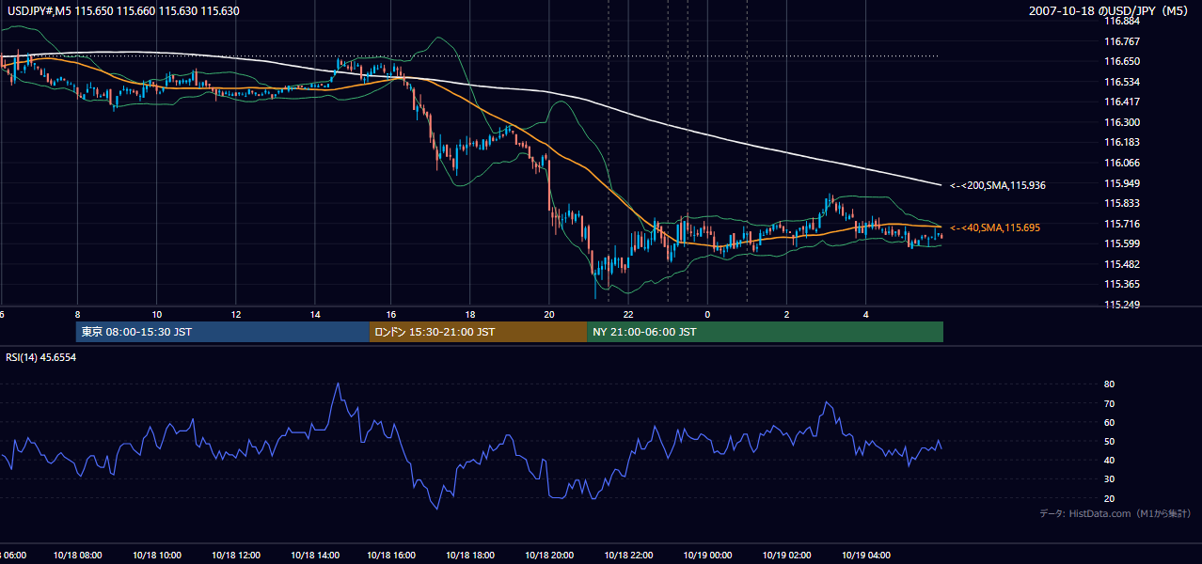The width and height of the screenshot is (1202, 564).
Task: Click the 10/19 00:00 date label
Action: pyautogui.click(x=707, y=556)
